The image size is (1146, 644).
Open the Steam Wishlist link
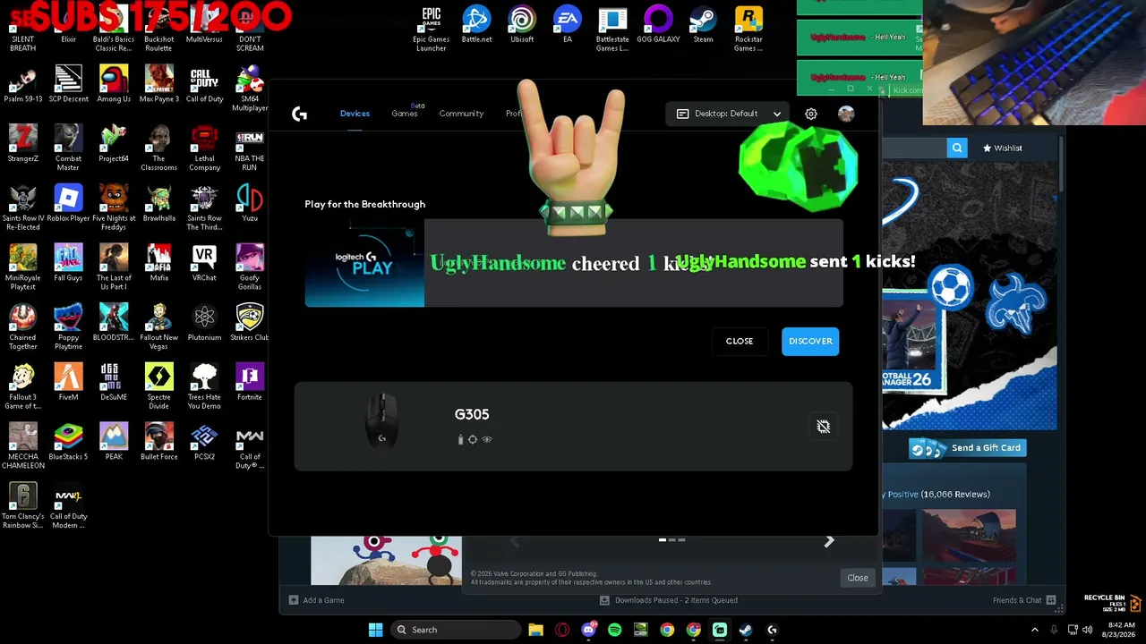(1002, 148)
